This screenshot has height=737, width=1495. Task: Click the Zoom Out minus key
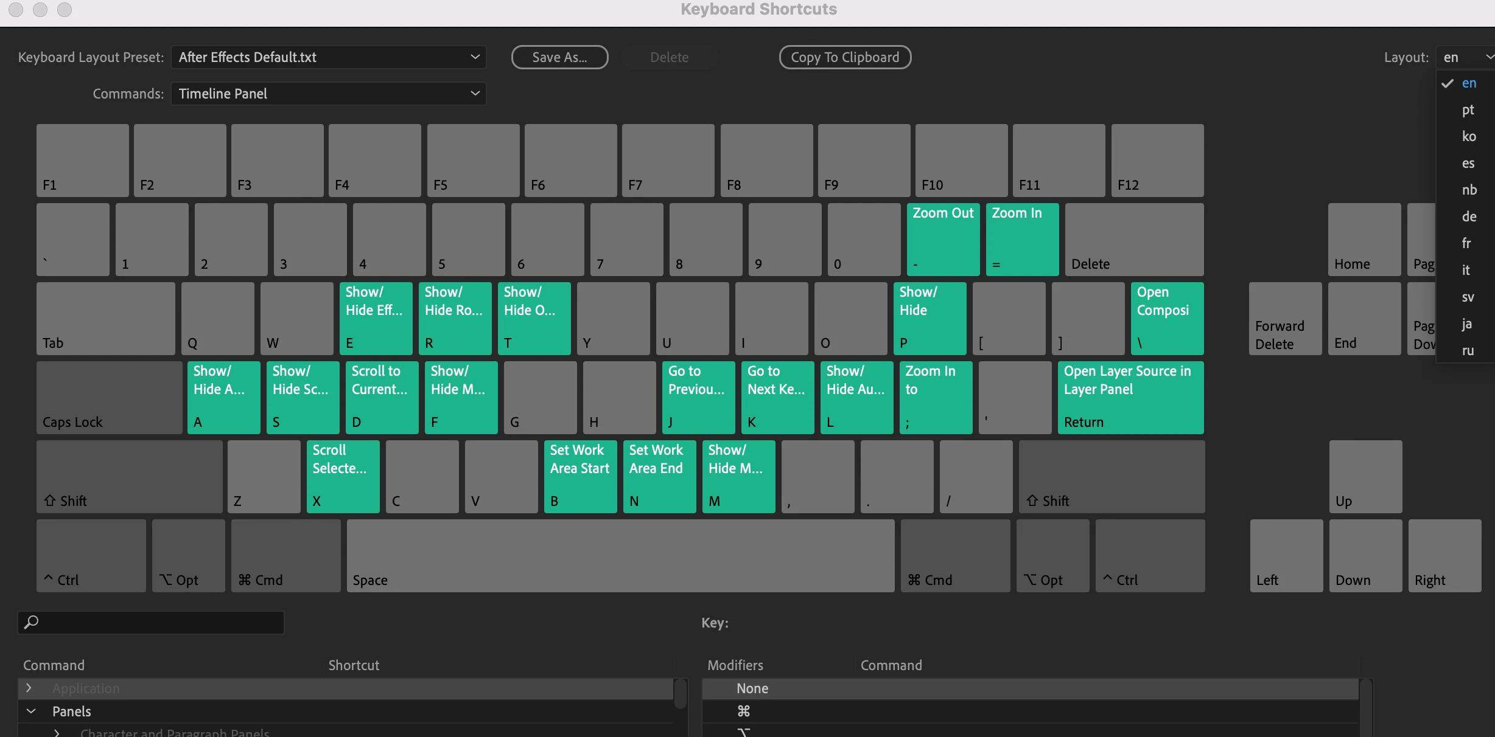point(943,239)
